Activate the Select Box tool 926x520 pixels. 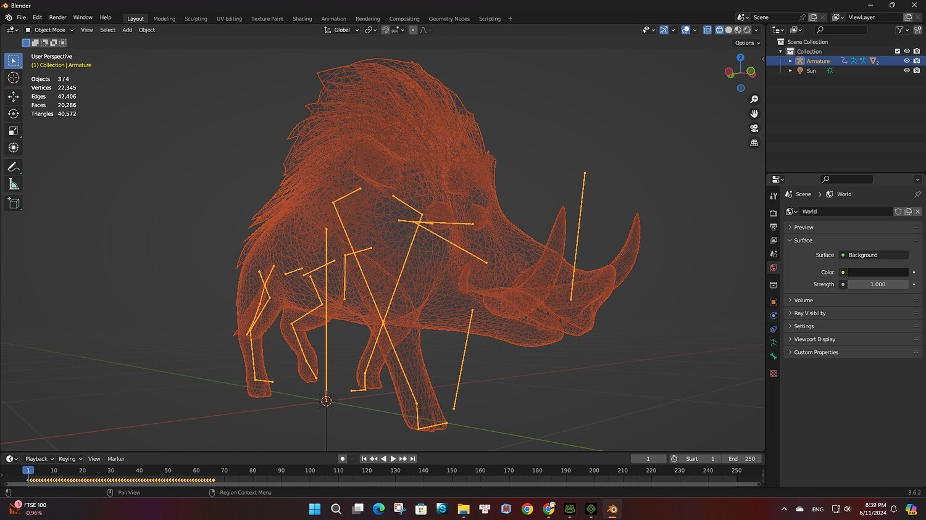pos(14,60)
